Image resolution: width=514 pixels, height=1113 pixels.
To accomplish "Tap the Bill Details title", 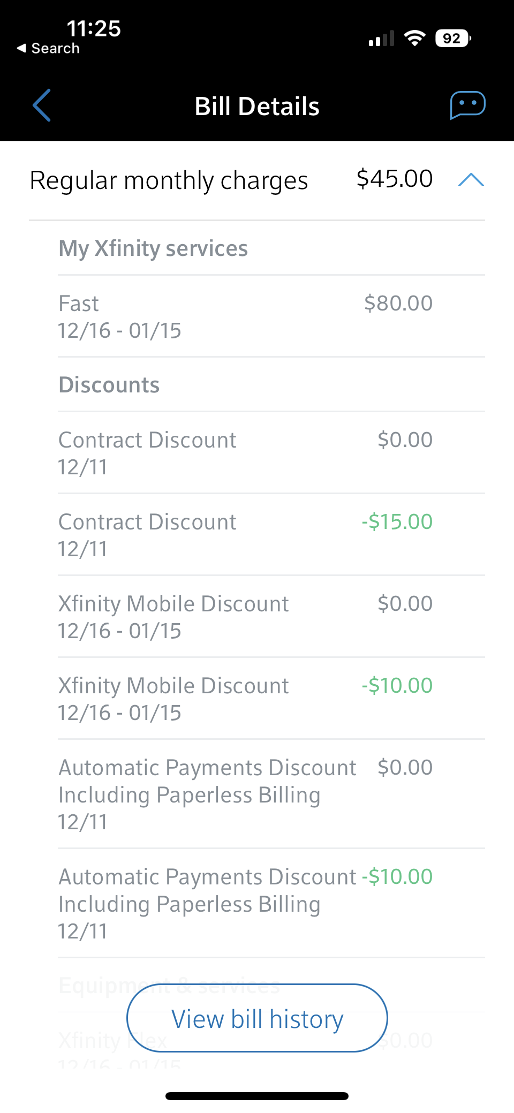I will coord(257,106).
